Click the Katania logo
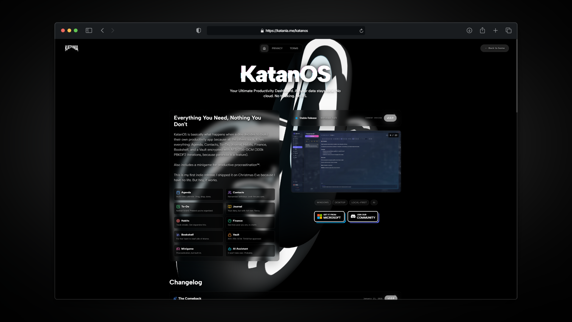Viewport: 572px width, 322px height. pos(71,48)
